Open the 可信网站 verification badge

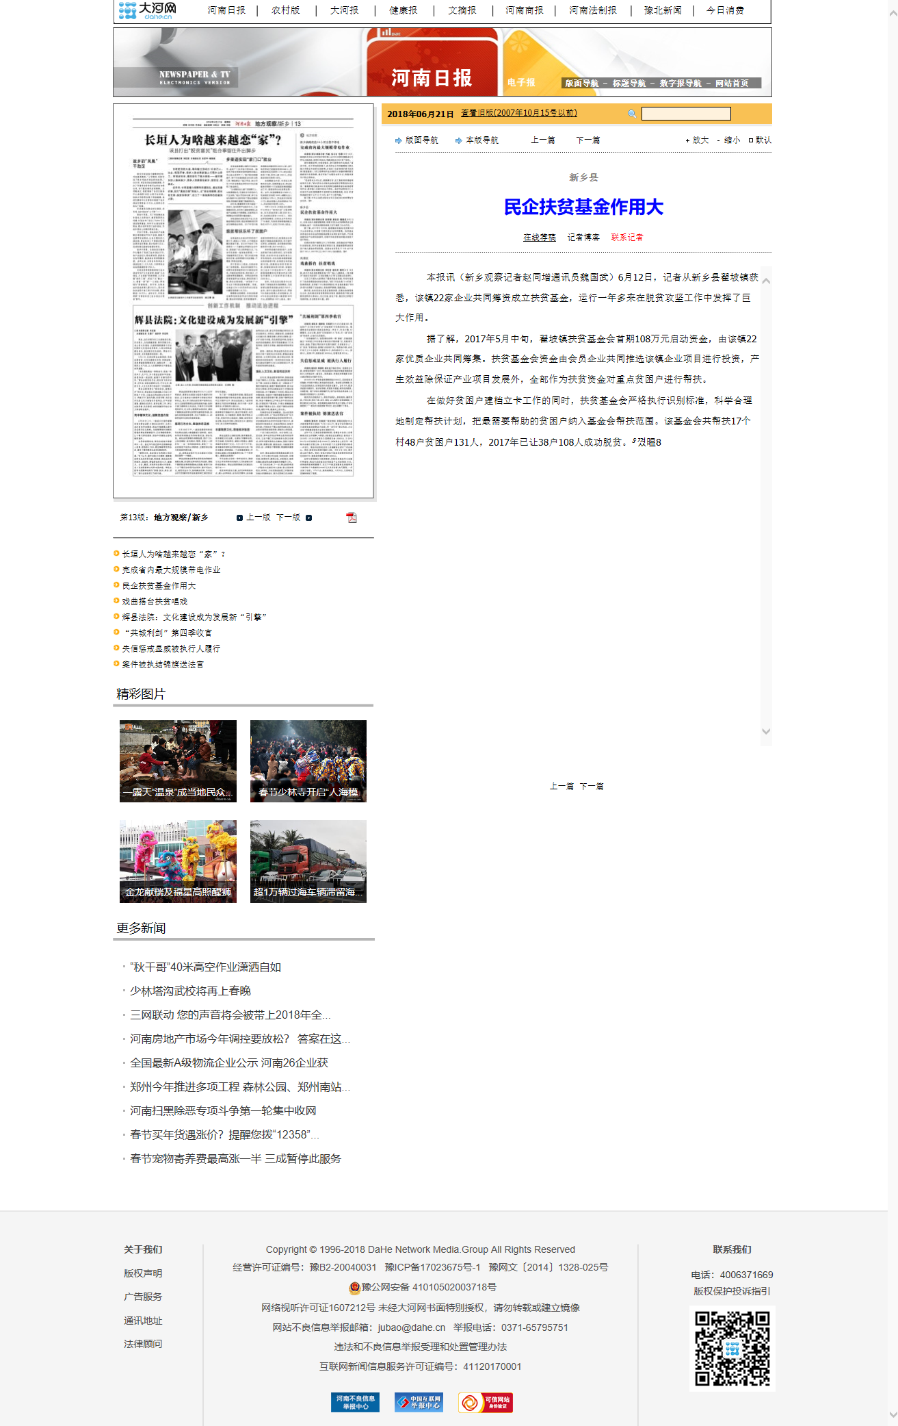pos(485,1402)
